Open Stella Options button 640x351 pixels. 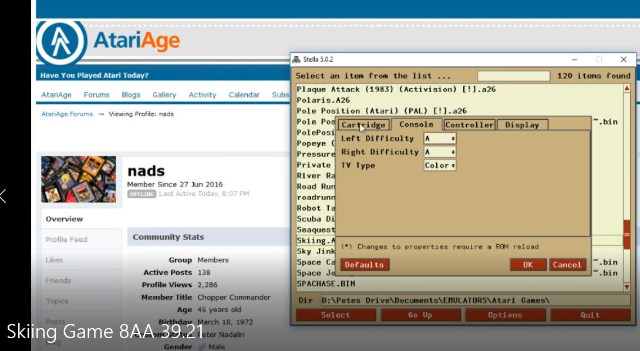coord(505,315)
